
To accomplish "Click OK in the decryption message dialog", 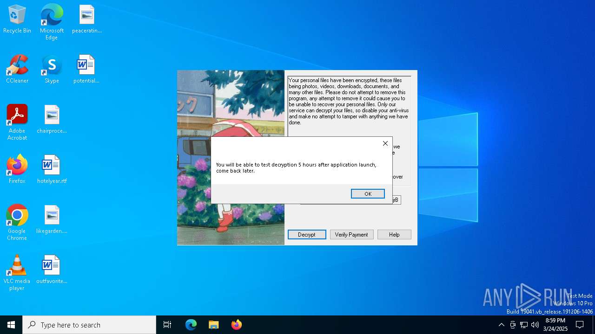I will 368,194.
